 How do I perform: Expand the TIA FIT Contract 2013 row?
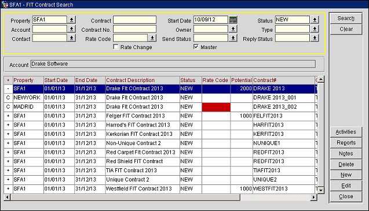[8, 171]
